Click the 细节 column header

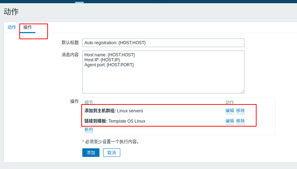(x=89, y=102)
